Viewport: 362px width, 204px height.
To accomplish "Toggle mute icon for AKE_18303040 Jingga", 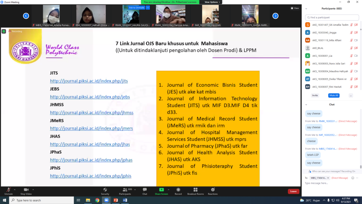I will pyautogui.click(x=351, y=33).
